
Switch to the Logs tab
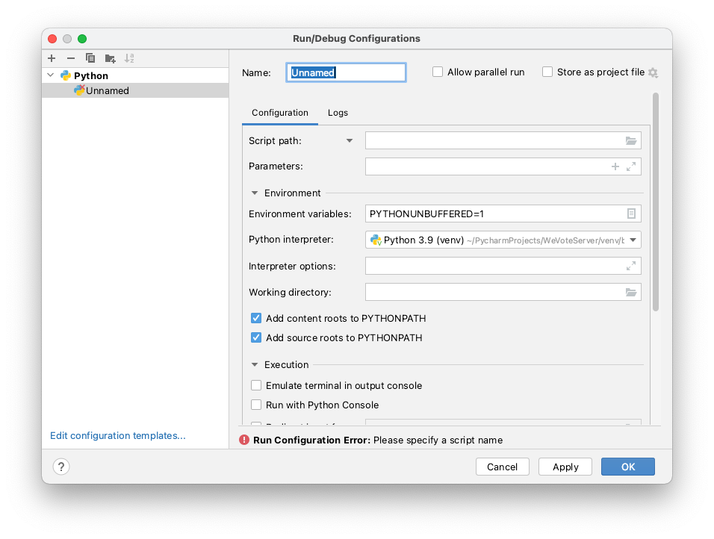click(x=338, y=113)
